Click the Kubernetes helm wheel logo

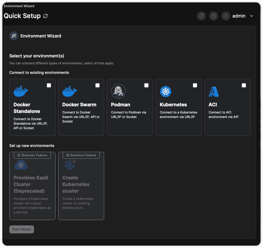coord(166,91)
